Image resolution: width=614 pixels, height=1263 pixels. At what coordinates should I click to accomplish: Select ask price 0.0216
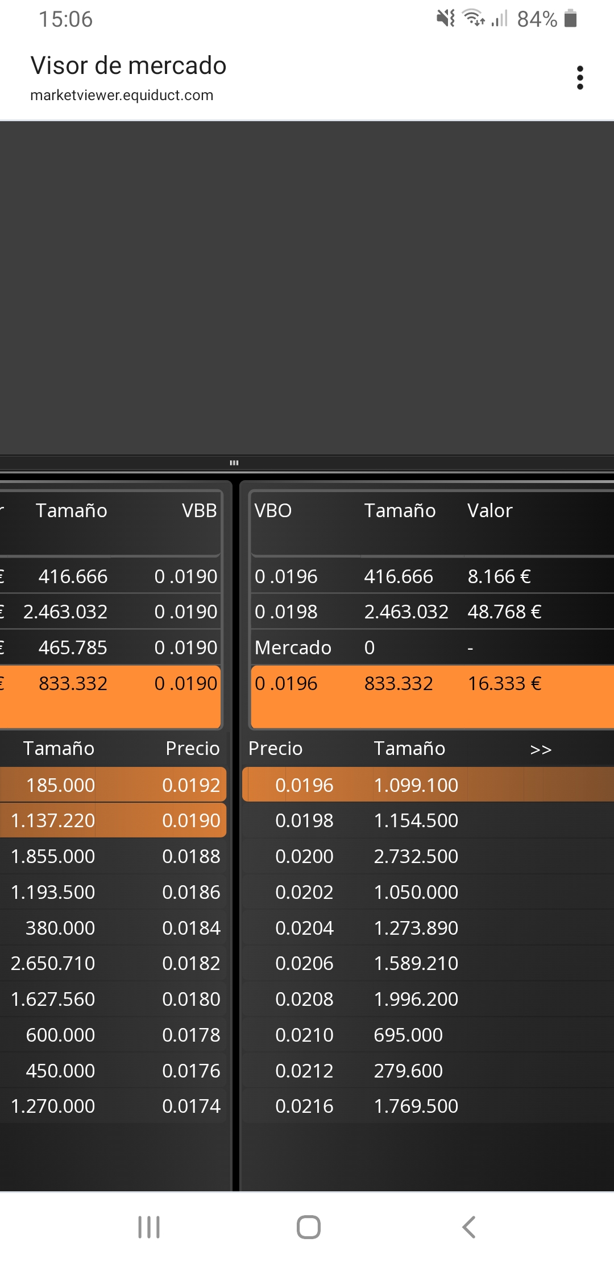[x=304, y=1106]
